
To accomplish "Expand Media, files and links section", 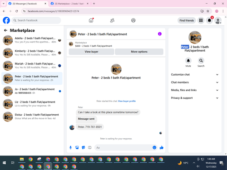I will 195,90.
